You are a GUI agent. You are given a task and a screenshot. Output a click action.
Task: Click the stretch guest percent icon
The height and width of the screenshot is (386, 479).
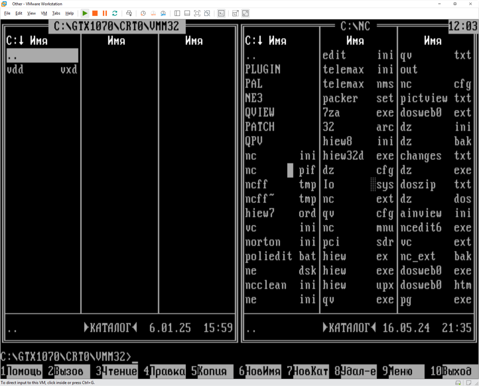[235, 13]
